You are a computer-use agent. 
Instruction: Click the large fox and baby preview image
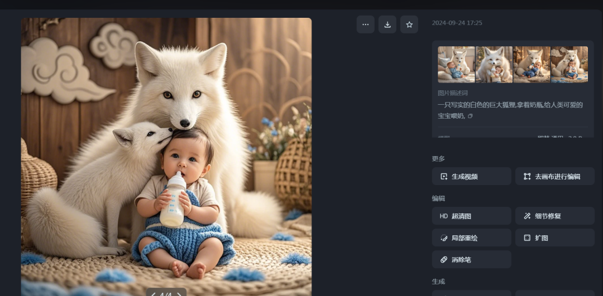(166, 157)
